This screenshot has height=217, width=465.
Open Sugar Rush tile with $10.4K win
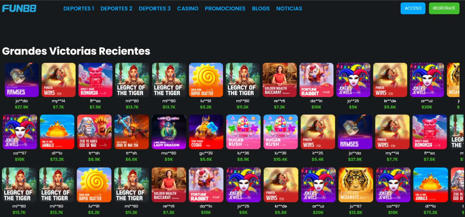281,132
